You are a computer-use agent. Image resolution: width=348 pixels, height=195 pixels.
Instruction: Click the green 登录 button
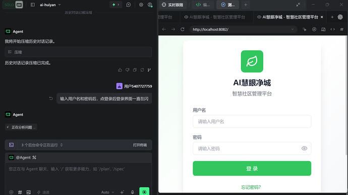[252, 168]
